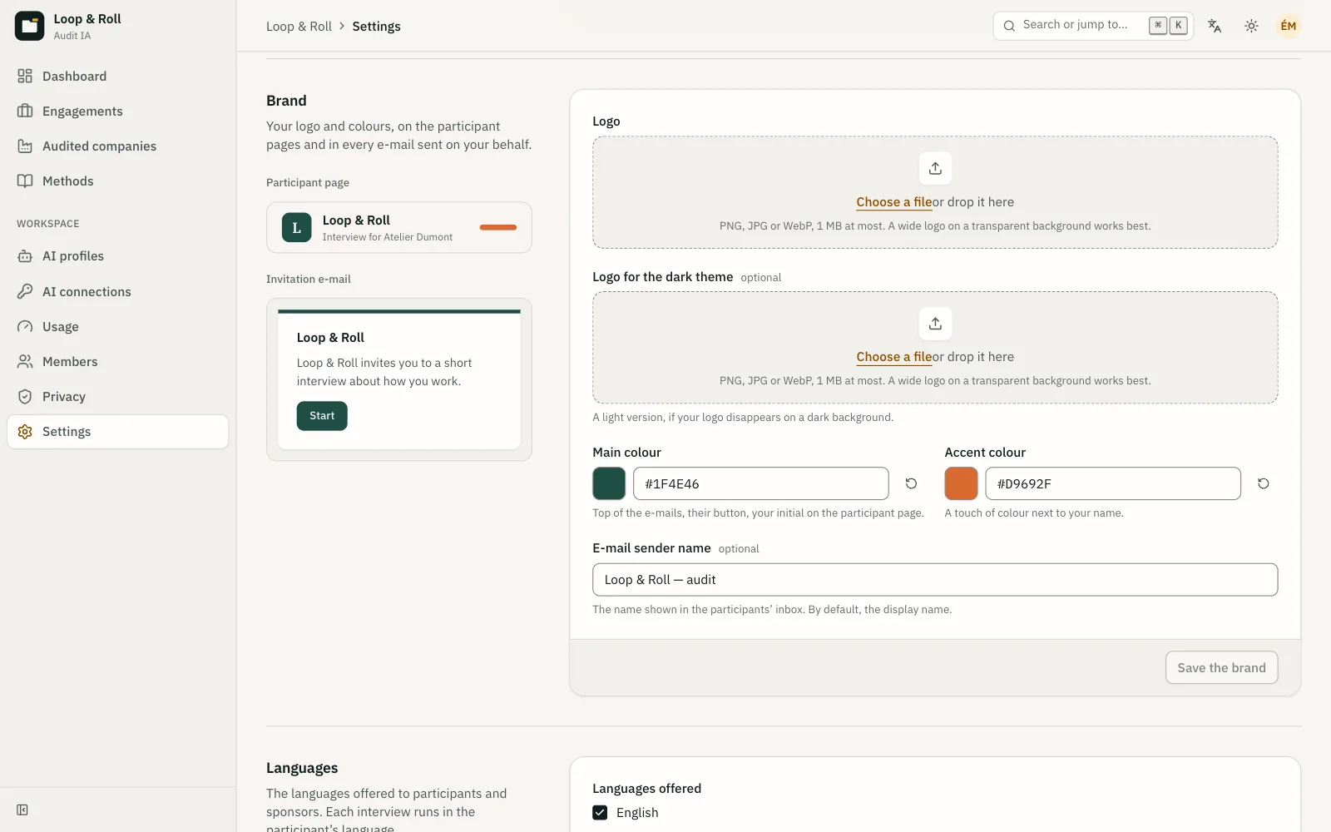Viewport: 1331px width, 832px height.
Task: Select the Settings sidebar item
Action: tap(117, 432)
